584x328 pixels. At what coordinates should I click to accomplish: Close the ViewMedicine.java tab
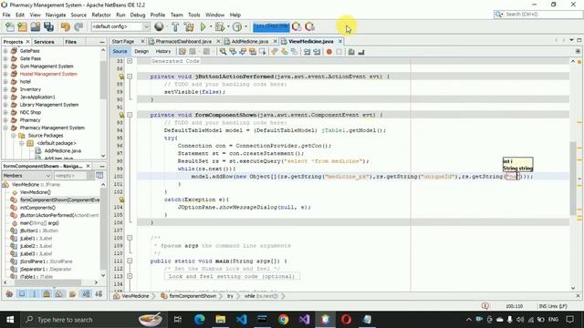[x=340, y=41]
